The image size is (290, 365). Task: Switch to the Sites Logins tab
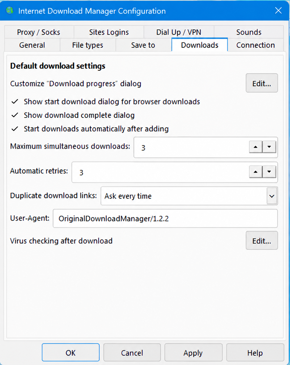[x=109, y=32]
